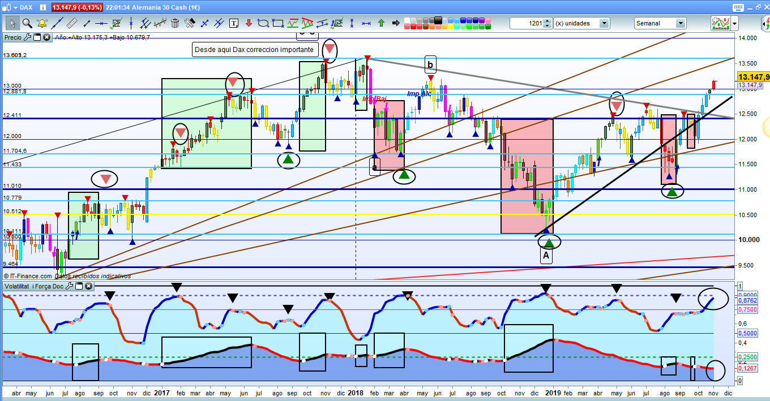Image resolution: width=770 pixels, height=401 pixels.
Task: Select the text annotation tool
Action: point(233,23)
